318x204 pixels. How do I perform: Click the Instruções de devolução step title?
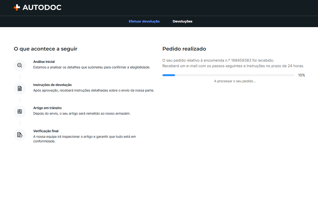click(x=52, y=85)
